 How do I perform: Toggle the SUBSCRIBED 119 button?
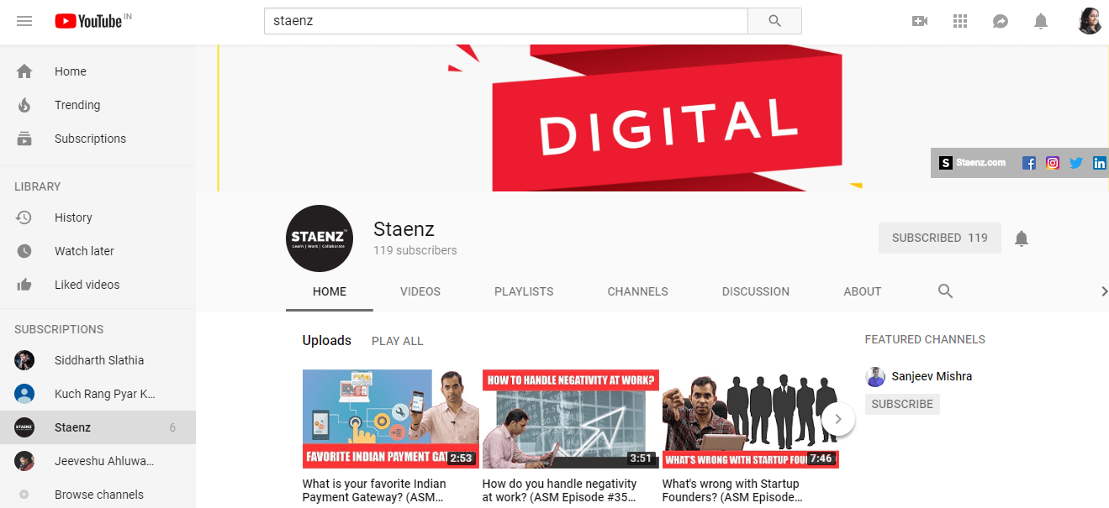pyautogui.click(x=940, y=238)
